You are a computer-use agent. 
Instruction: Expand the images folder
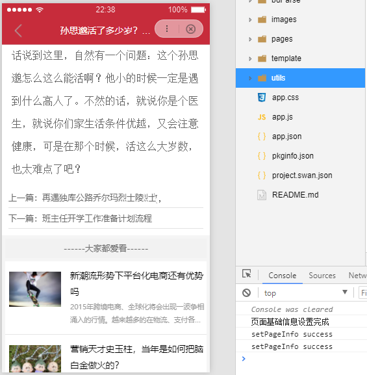[250, 19]
